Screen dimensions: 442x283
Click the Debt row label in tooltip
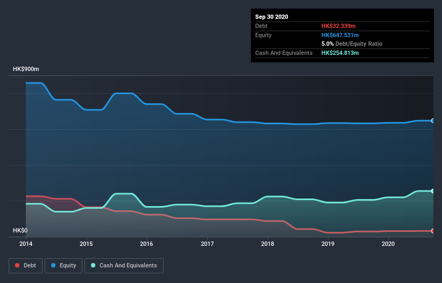coord(261,26)
